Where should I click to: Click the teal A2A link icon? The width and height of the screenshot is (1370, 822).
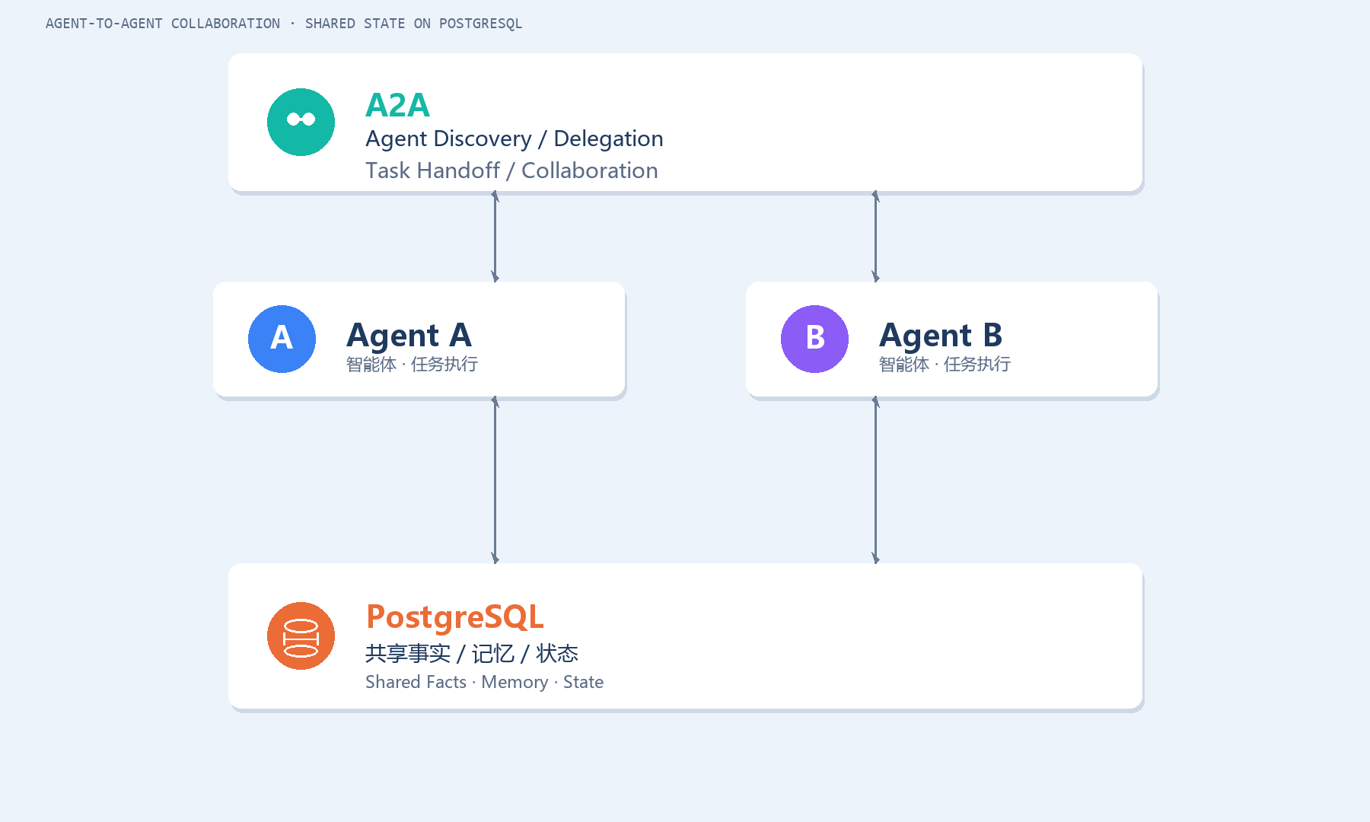pyautogui.click(x=301, y=122)
